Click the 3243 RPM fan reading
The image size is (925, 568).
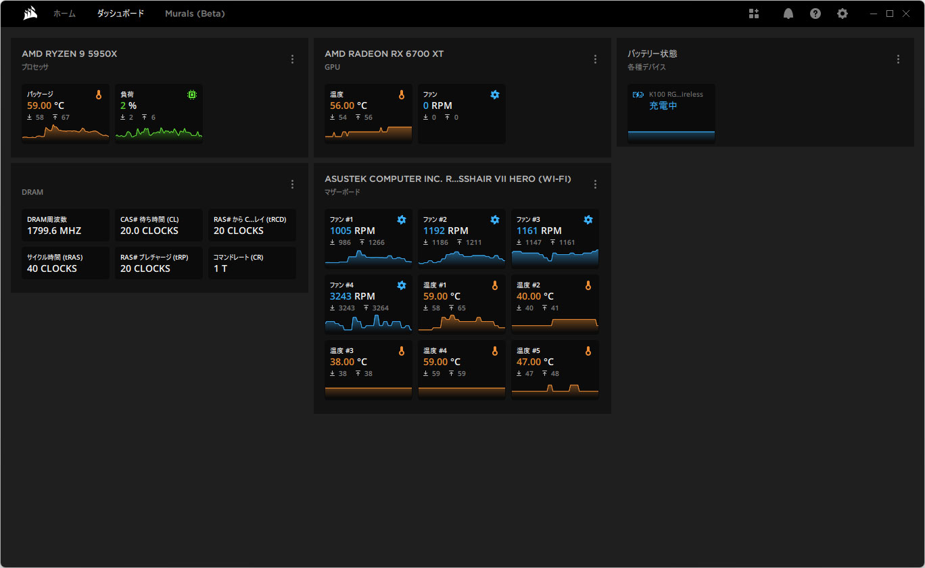pos(352,296)
